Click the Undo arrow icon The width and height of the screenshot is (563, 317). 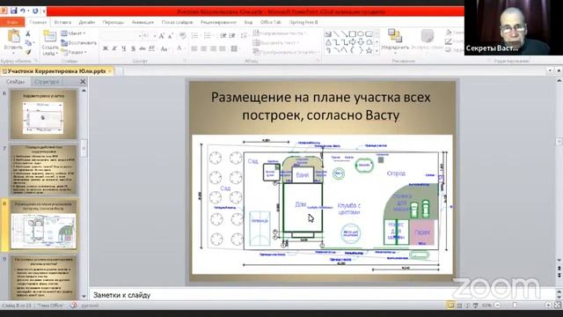tap(23, 11)
